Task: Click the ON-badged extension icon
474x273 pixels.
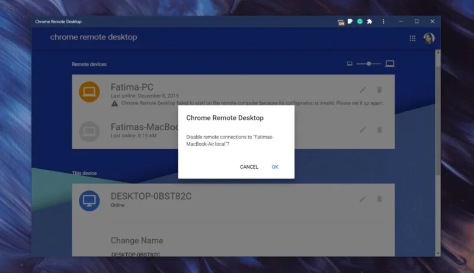Action: [341, 22]
